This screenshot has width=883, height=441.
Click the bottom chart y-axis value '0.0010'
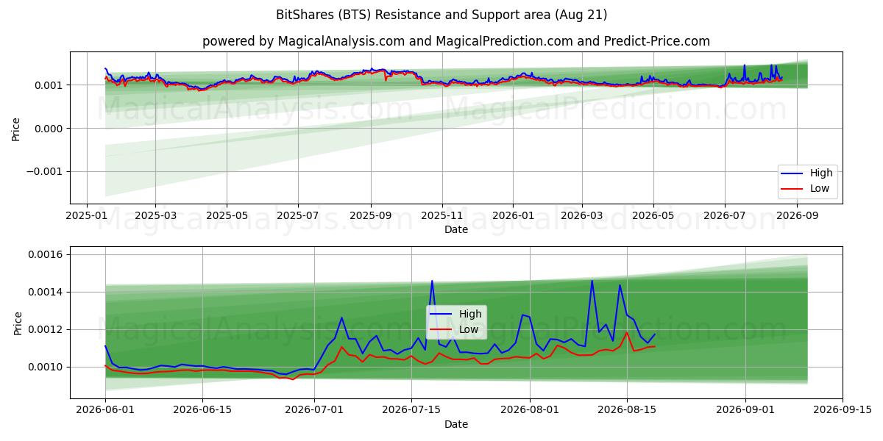coord(47,367)
